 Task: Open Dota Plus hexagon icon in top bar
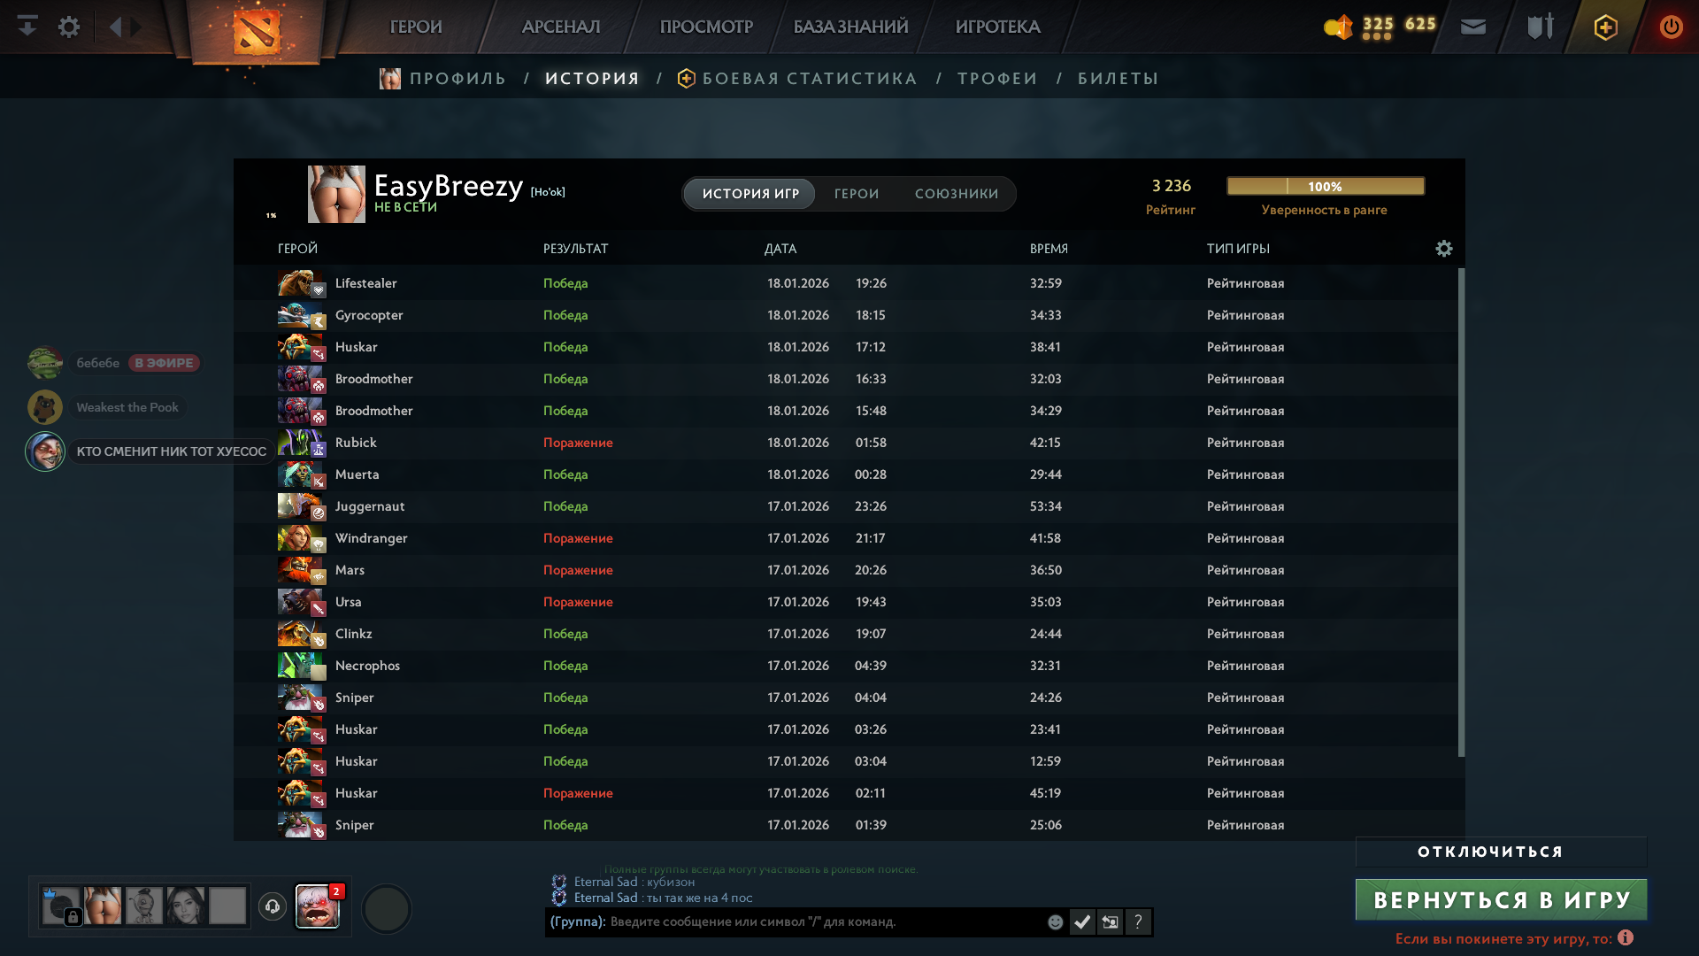1605,27
